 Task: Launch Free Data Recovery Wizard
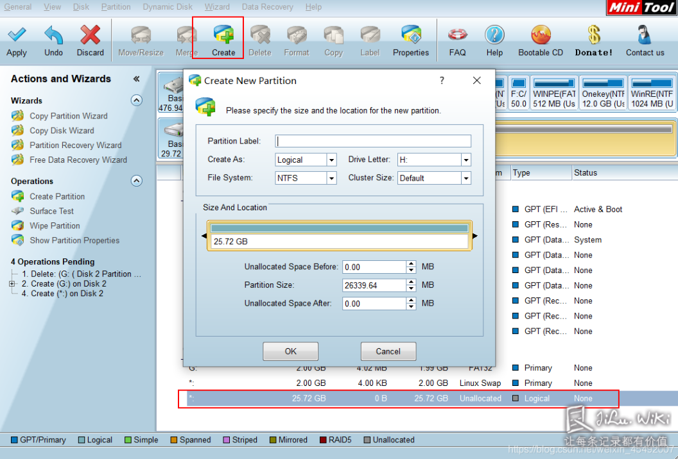coord(78,160)
